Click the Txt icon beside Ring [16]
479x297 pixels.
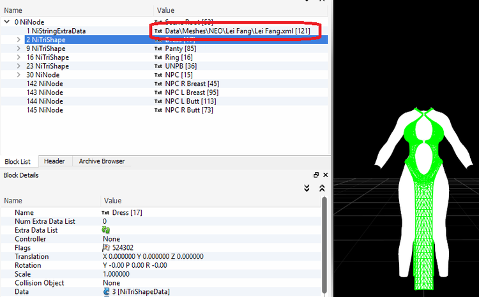(158, 57)
